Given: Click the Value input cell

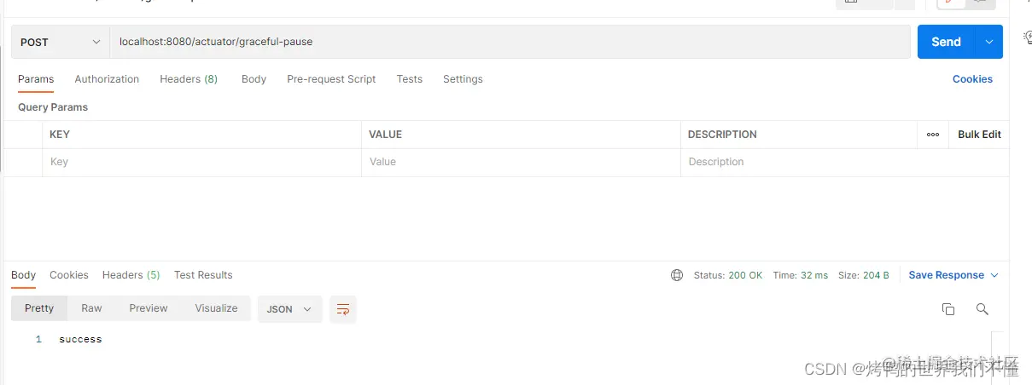Looking at the screenshot, I should click(521, 162).
